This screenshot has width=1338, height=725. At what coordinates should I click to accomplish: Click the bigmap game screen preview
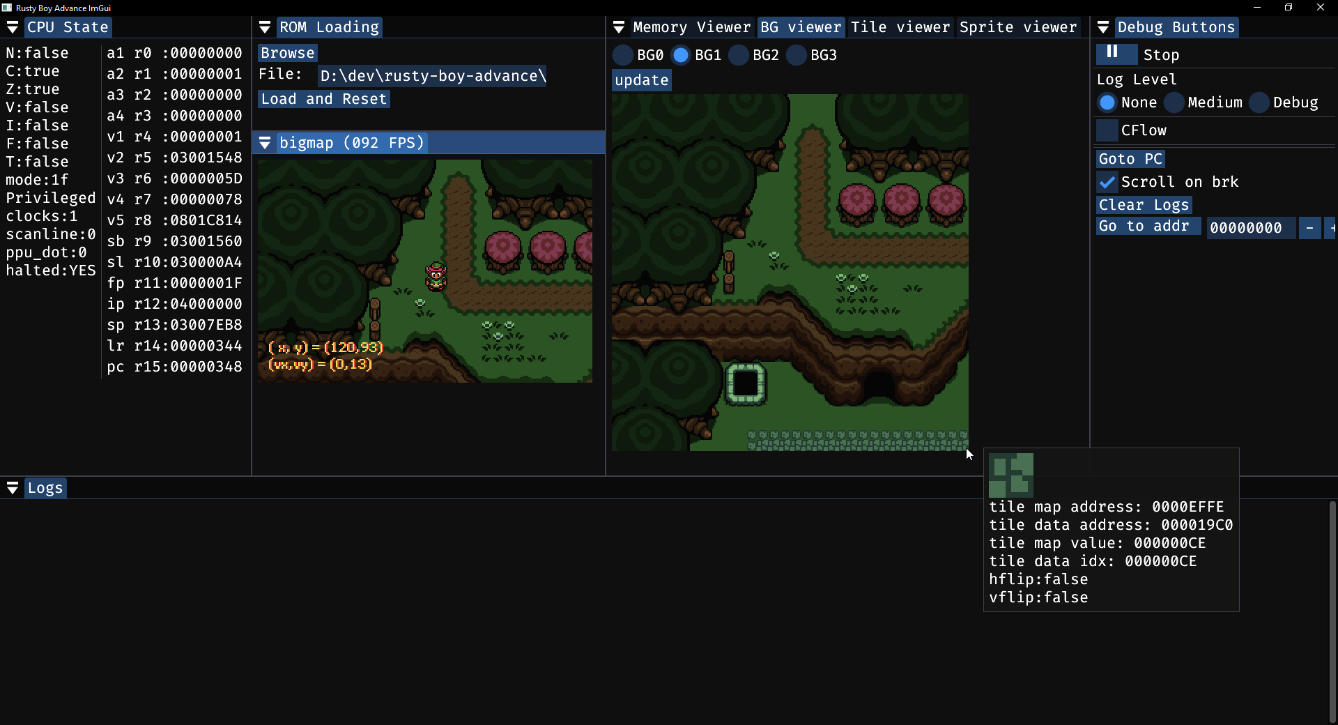(425, 271)
